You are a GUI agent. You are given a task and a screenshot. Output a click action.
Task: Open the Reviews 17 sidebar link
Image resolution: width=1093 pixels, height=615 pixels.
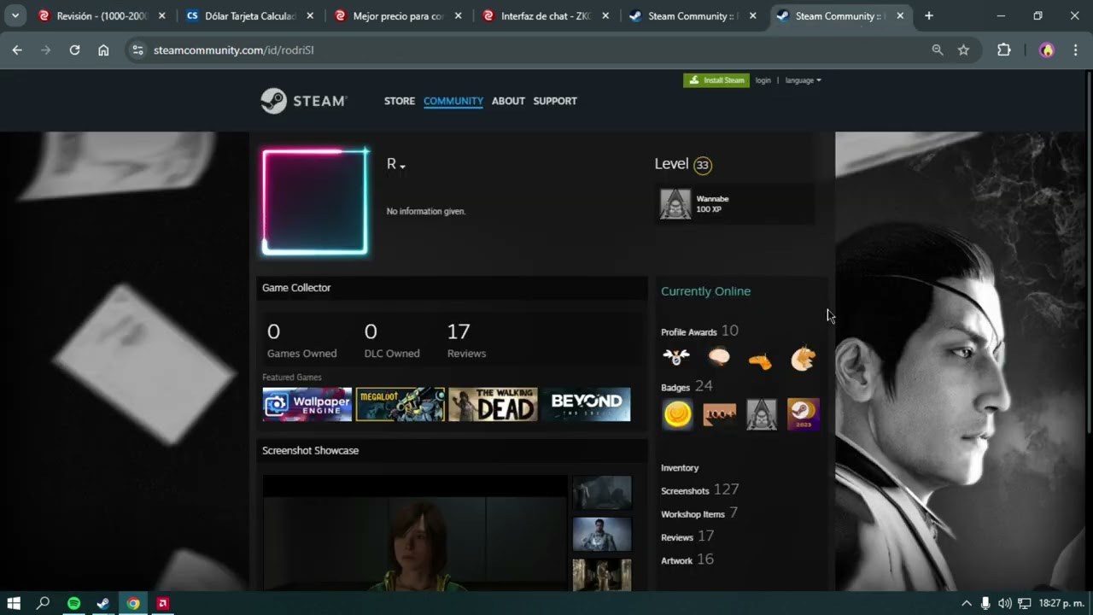[687, 536]
